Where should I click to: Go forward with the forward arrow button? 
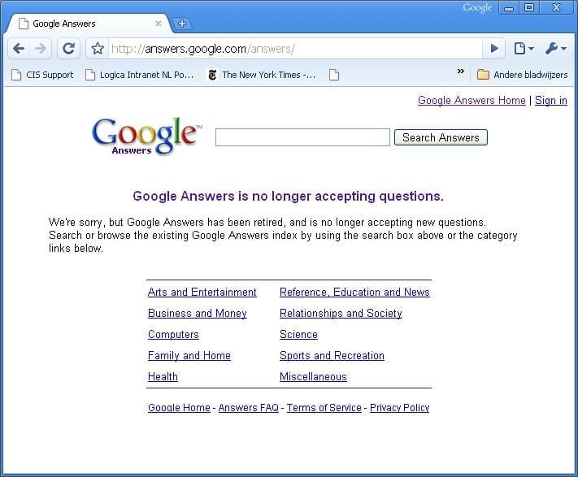point(41,48)
